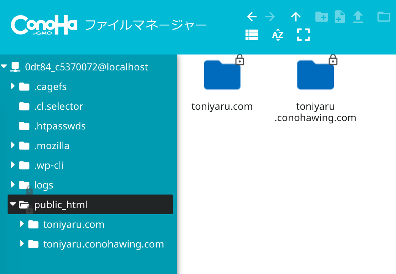Image resolution: width=396 pixels, height=274 pixels.
Task: Select .mozilla in the folder tree
Action: pyautogui.click(x=52, y=146)
